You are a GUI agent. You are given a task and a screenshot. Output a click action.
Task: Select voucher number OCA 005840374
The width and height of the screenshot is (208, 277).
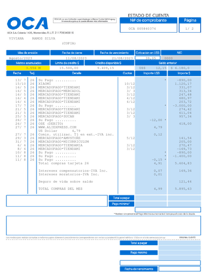pyautogui.click(x=142, y=29)
